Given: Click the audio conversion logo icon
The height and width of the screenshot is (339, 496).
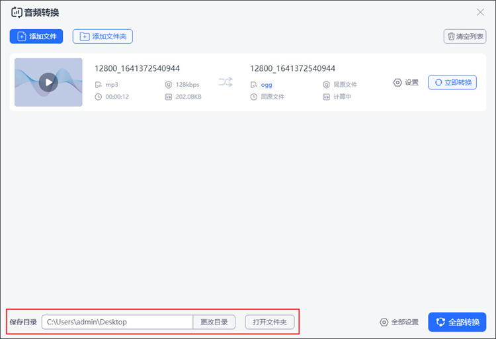Looking at the screenshot, I should pos(17,13).
